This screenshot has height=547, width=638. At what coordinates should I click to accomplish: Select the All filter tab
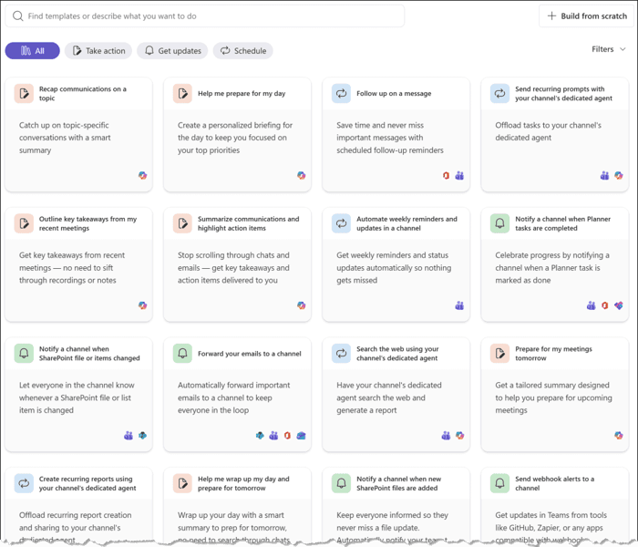pyautogui.click(x=33, y=51)
